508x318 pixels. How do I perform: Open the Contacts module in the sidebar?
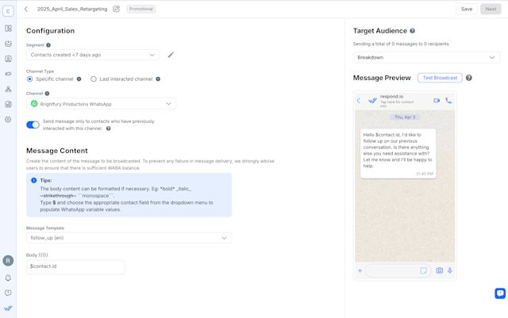click(x=8, y=59)
